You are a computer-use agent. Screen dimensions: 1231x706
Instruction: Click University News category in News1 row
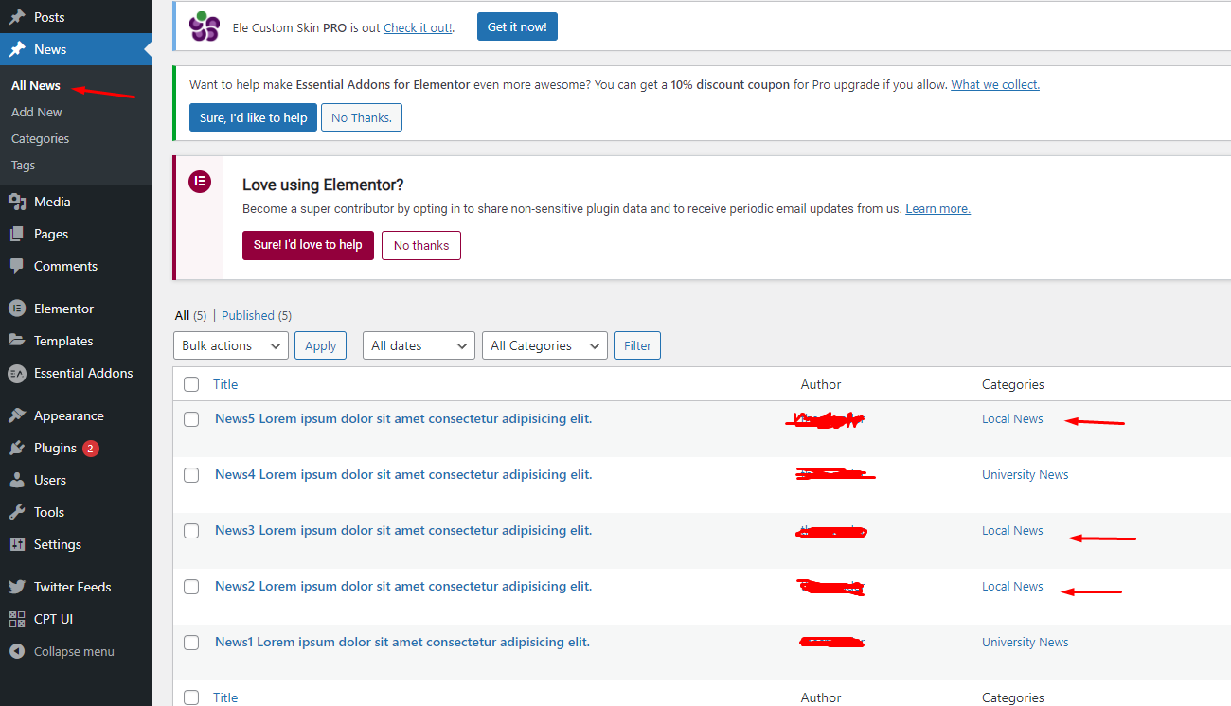pos(1025,642)
